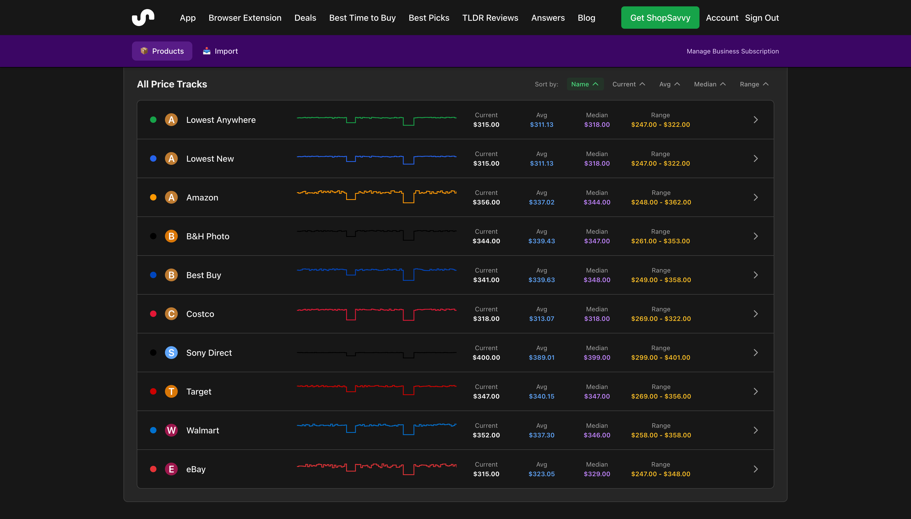
Task: Select the Amazon retailer avatar icon
Action: (x=171, y=197)
